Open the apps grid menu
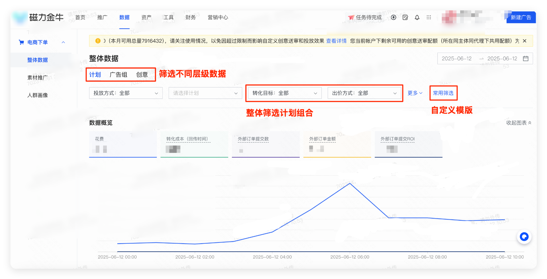Screen dimensions: 547x279 429,17
